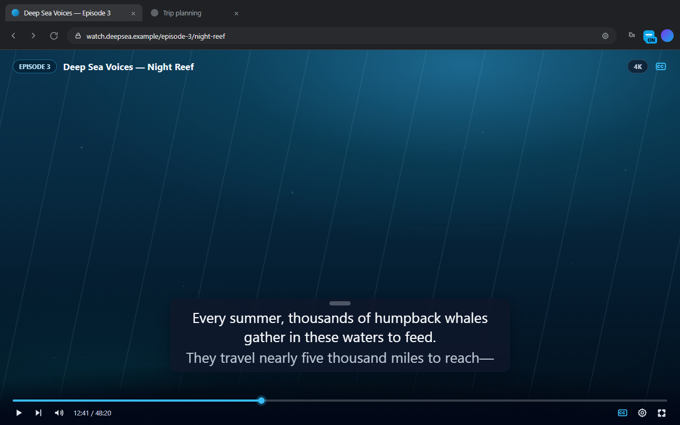Viewport: 680px width, 425px height.
Task: Click the 4K quality badge
Action: (x=638, y=67)
